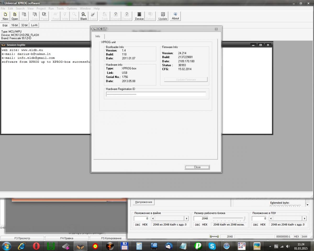Click the Decrypt padlock icon
The image size is (314, 251).
(127, 16)
